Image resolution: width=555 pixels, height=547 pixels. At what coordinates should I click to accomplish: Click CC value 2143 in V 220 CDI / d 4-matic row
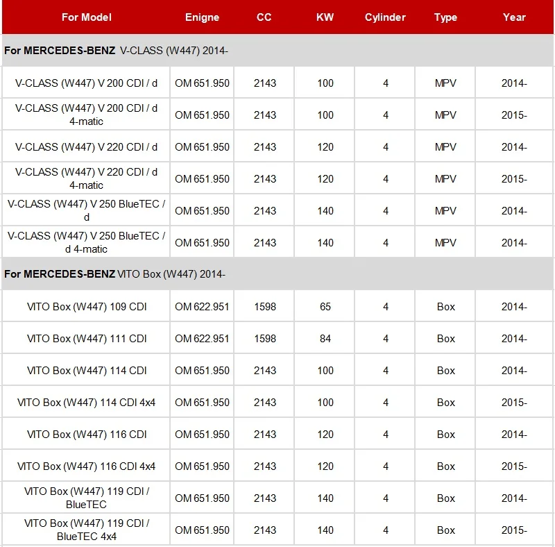pyautogui.click(x=265, y=178)
